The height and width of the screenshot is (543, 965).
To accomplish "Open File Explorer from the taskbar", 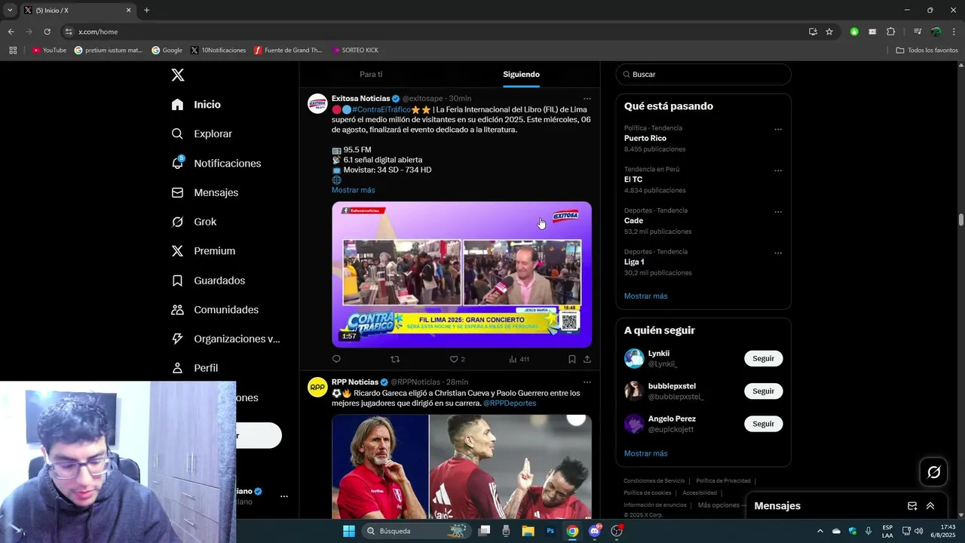I will coord(528,531).
